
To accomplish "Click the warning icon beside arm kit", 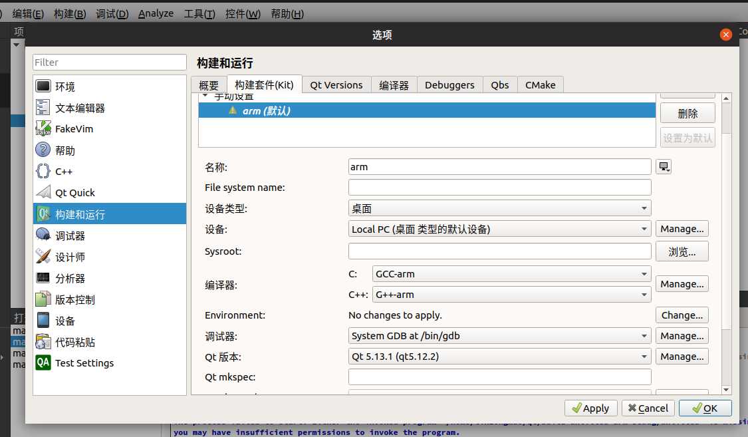I will (x=233, y=110).
